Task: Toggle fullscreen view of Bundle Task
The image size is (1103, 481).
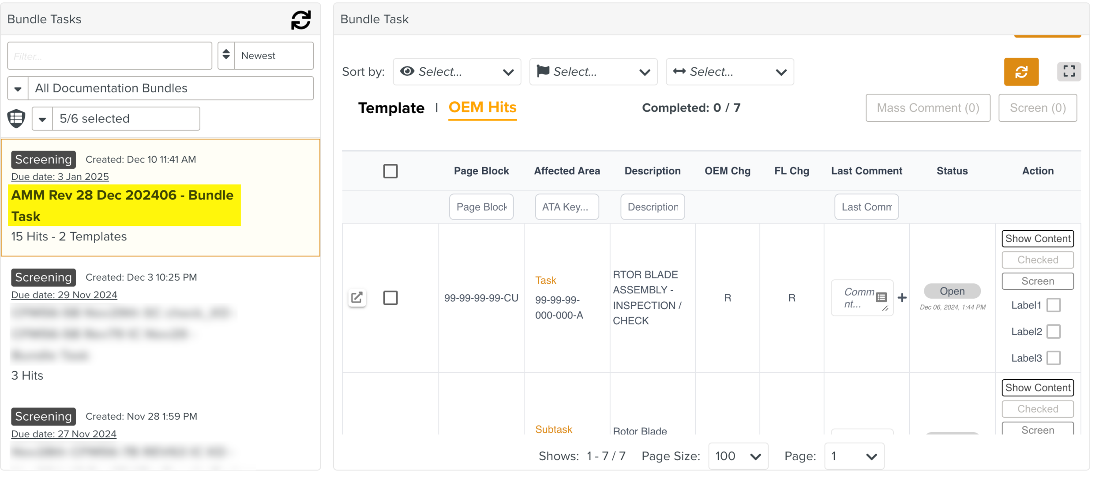Action: pyautogui.click(x=1069, y=71)
